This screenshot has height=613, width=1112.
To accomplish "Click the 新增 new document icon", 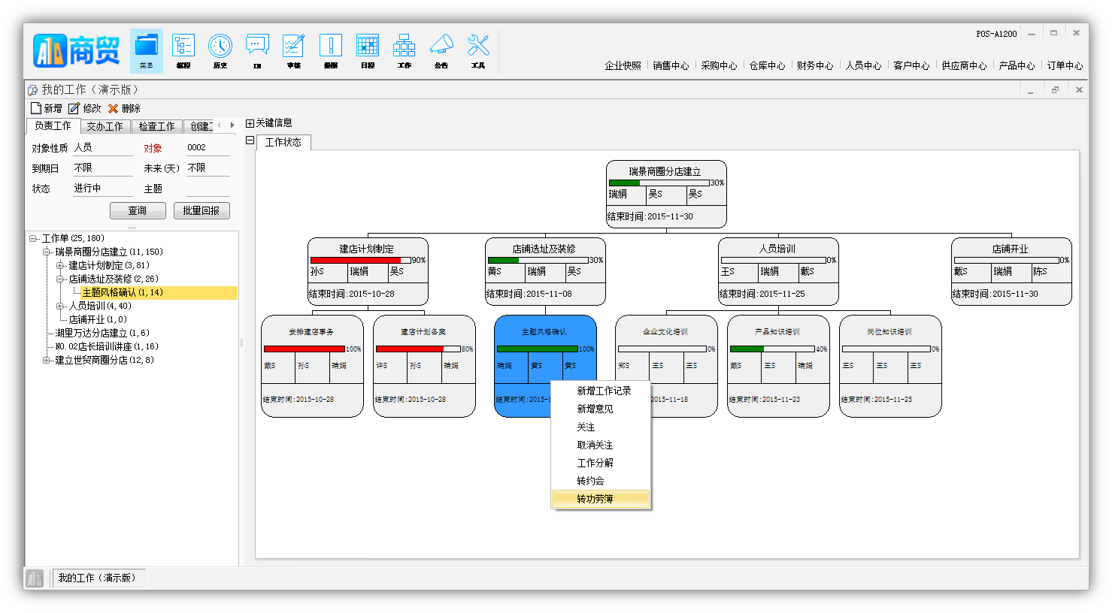I will click(36, 108).
